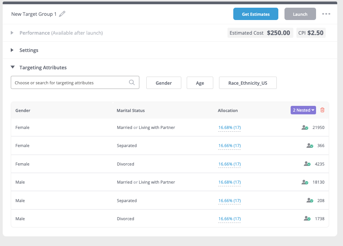Click respondent icon beside 18130
The image size is (343, 246).
click(x=305, y=182)
